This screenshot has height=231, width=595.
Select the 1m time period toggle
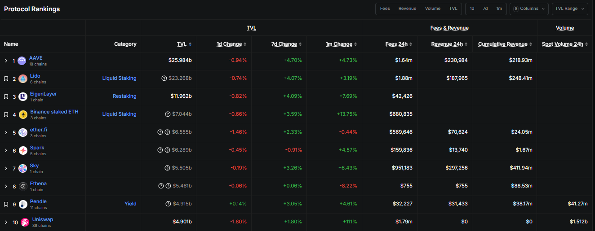[x=499, y=9]
